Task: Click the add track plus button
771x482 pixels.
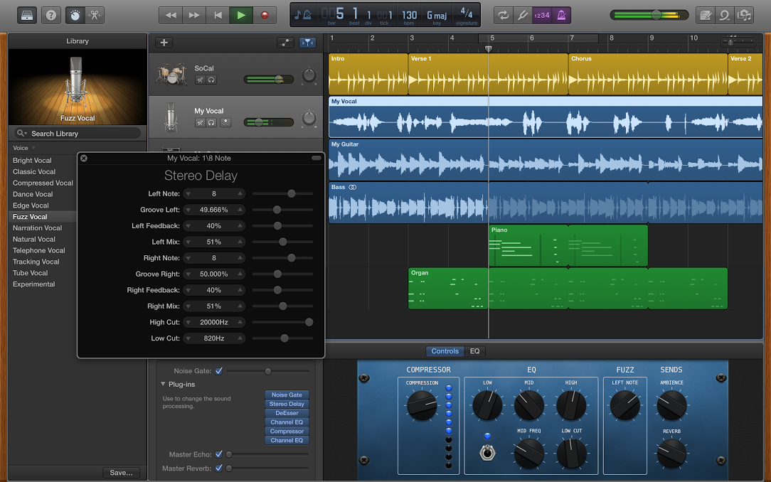Action: (164, 43)
